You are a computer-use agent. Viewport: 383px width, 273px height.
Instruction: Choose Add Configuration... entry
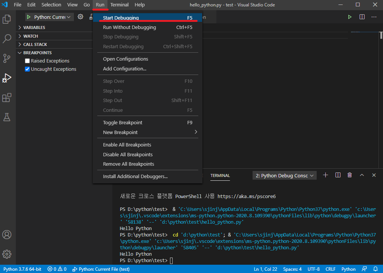tap(147, 69)
